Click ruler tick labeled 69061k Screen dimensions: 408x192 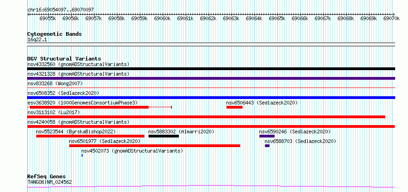(x=185, y=18)
